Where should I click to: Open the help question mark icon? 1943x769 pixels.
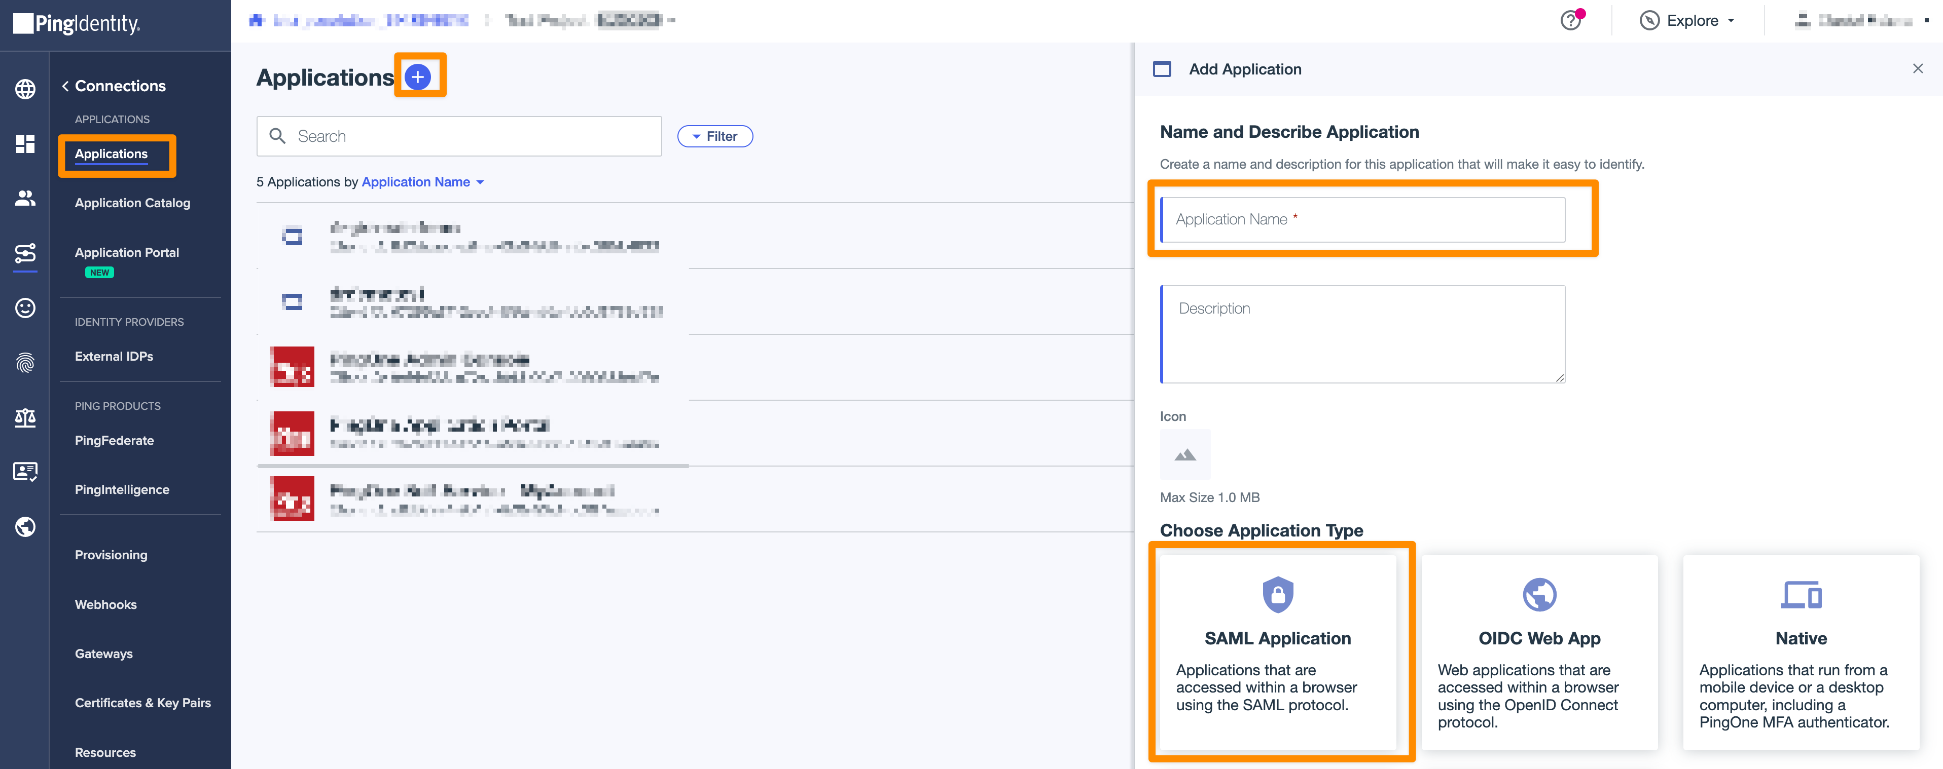tap(1570, 20)
